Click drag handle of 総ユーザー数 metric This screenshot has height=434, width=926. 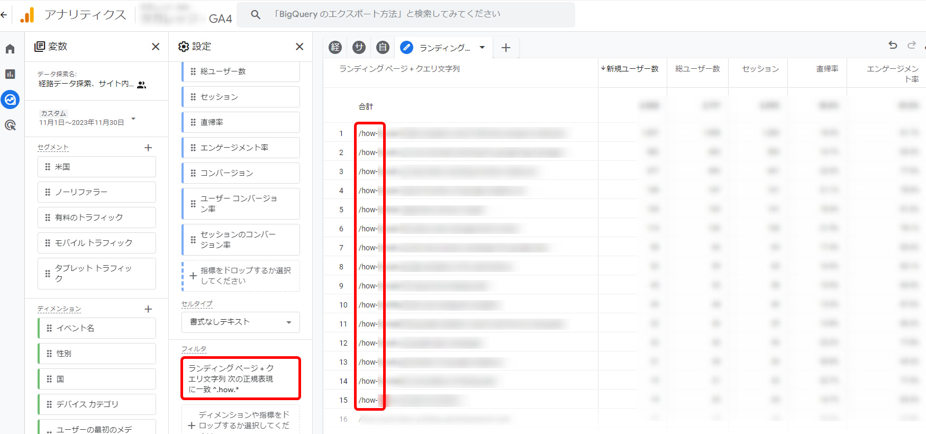coord(193,71)
